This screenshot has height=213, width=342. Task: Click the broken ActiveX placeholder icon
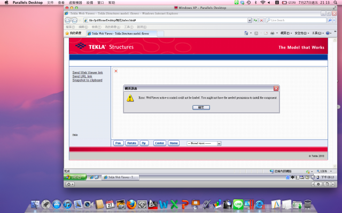pyautogui.click(x=116, y=71)
